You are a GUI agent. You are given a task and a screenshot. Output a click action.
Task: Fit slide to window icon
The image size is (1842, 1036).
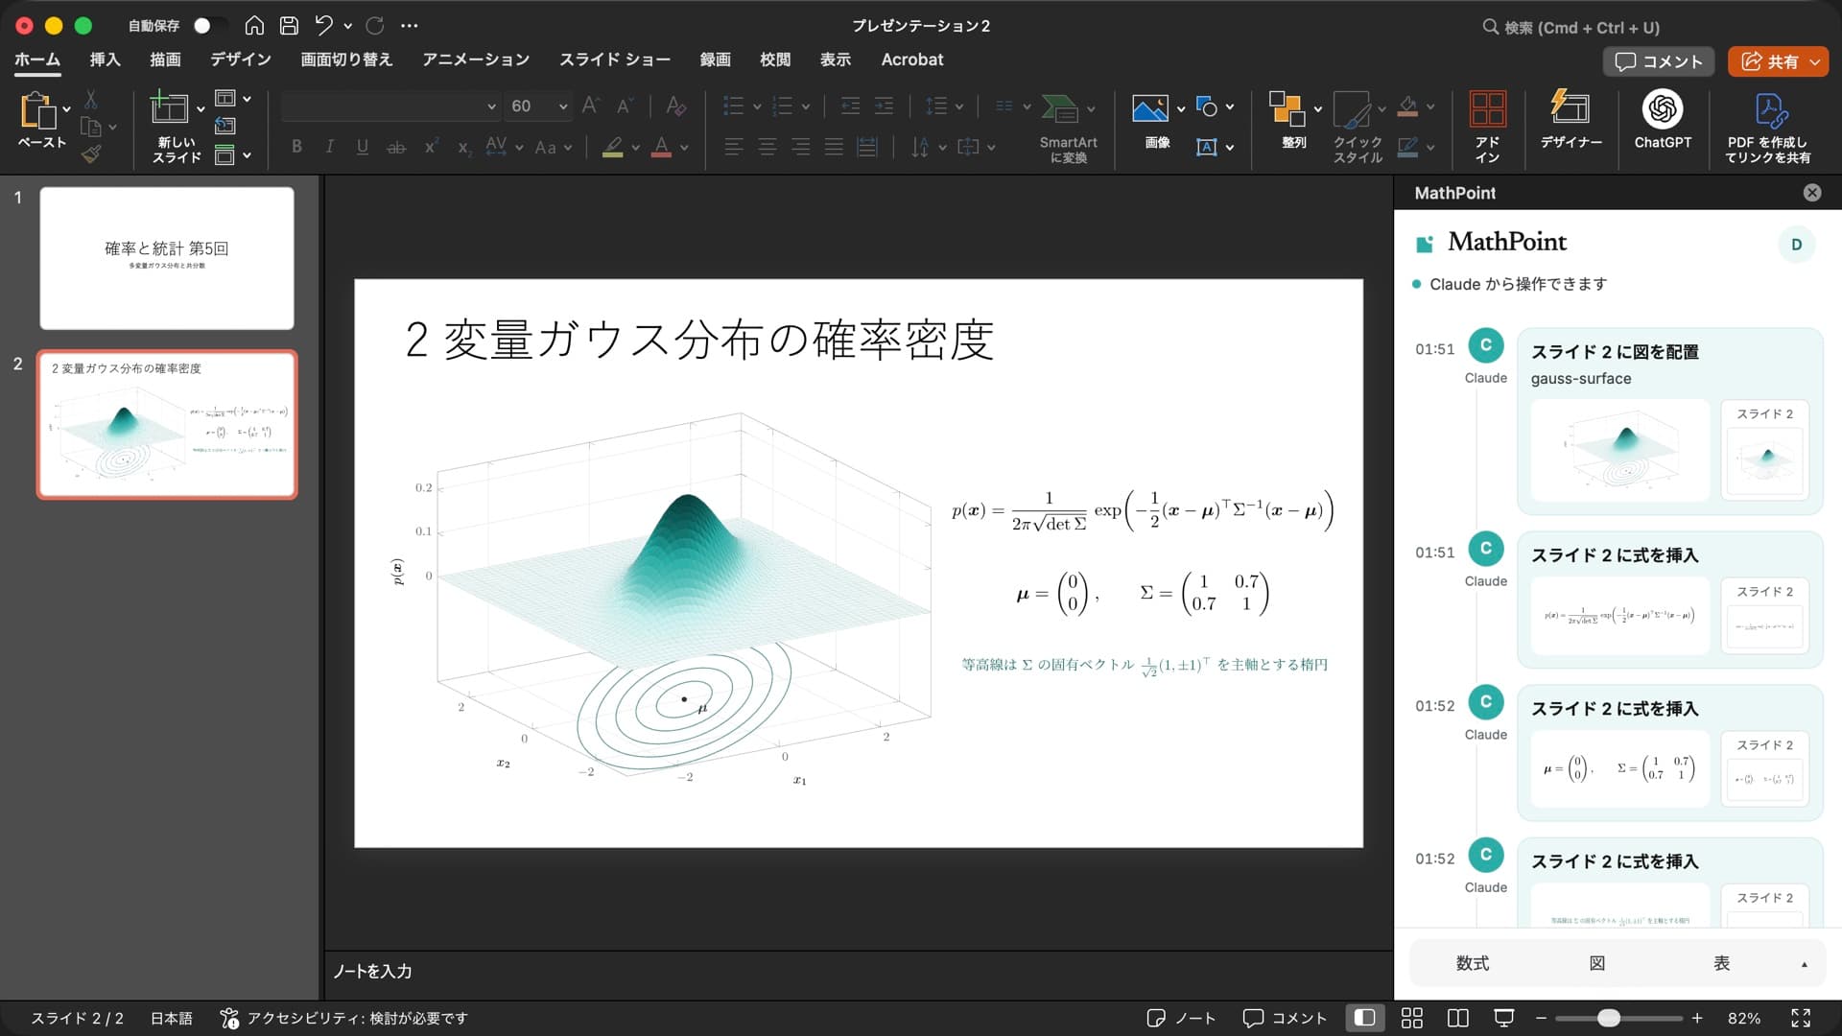(1801, 1018)
